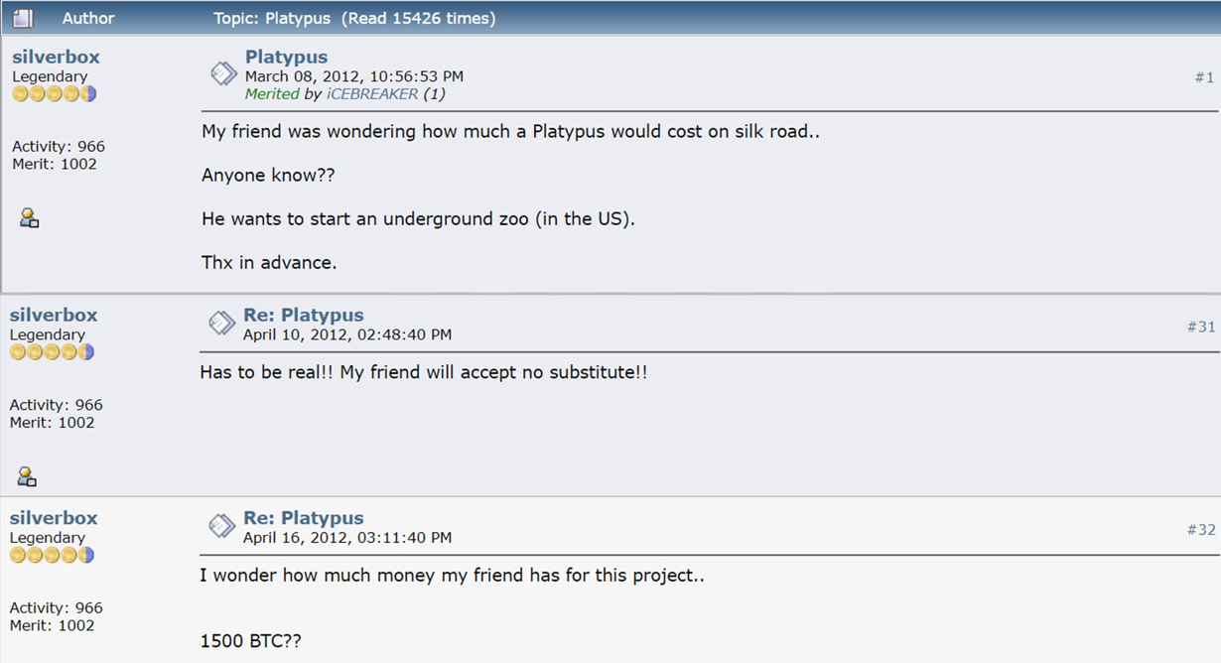Click the Author column header

(x=88, y=18)
